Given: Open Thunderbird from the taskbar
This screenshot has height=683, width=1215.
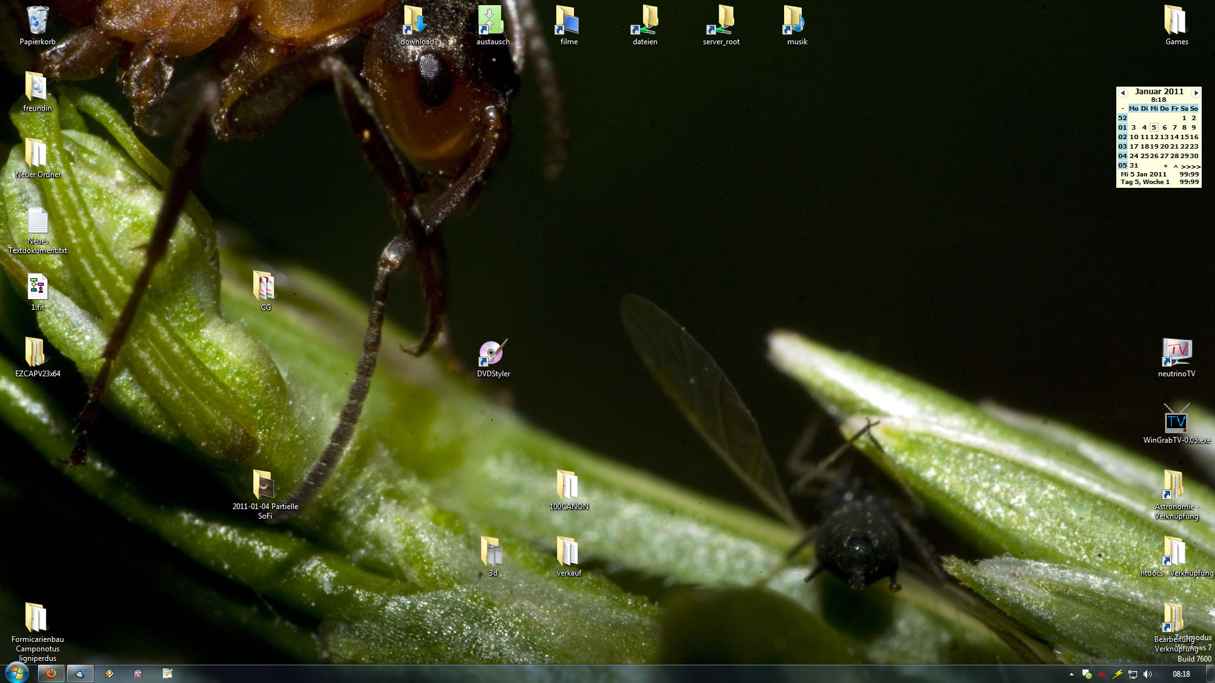Looking at the screenshot, I should pyautogui.click(x=80, y=674).
